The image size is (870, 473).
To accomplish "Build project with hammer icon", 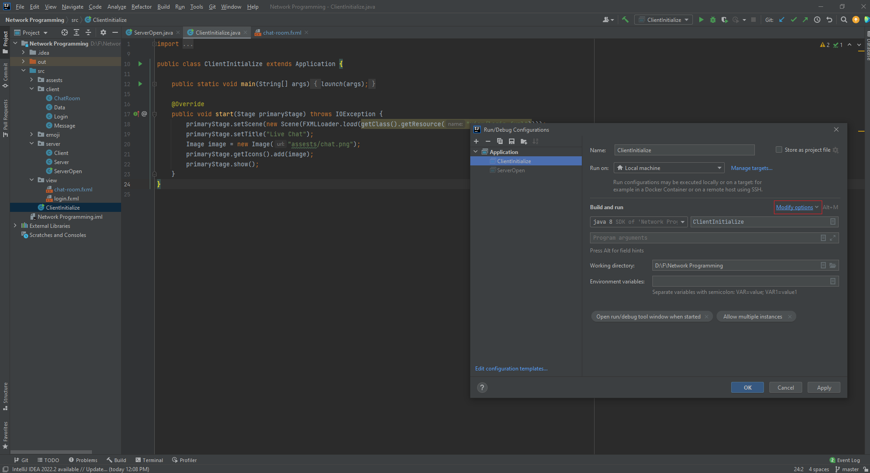I will pos(626,20).
